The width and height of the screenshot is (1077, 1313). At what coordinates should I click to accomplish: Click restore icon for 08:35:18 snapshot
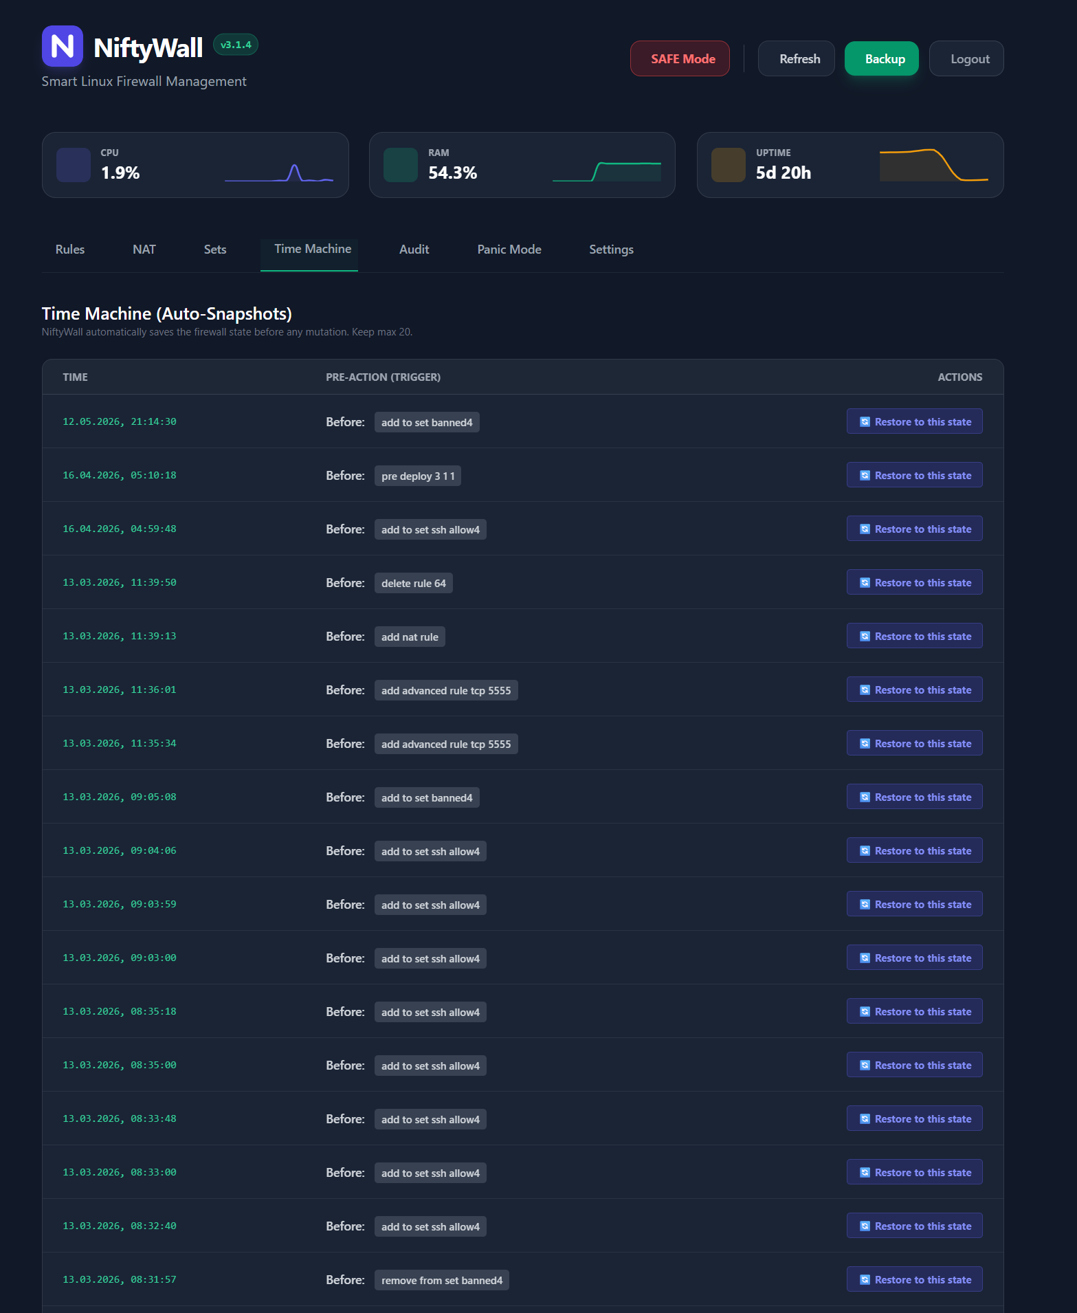tap(865, 1012)
